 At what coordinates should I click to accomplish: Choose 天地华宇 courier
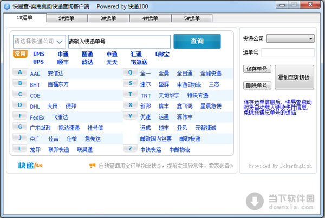click(x=169, y=95)
